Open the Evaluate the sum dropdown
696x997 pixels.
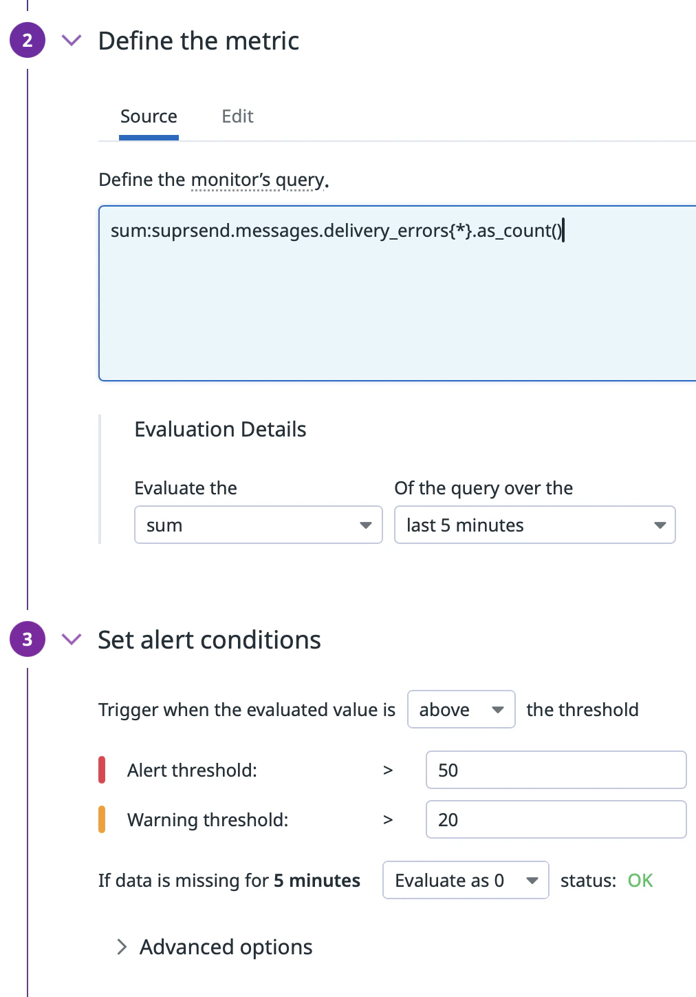pyautogui.click(x=258, y=525)
